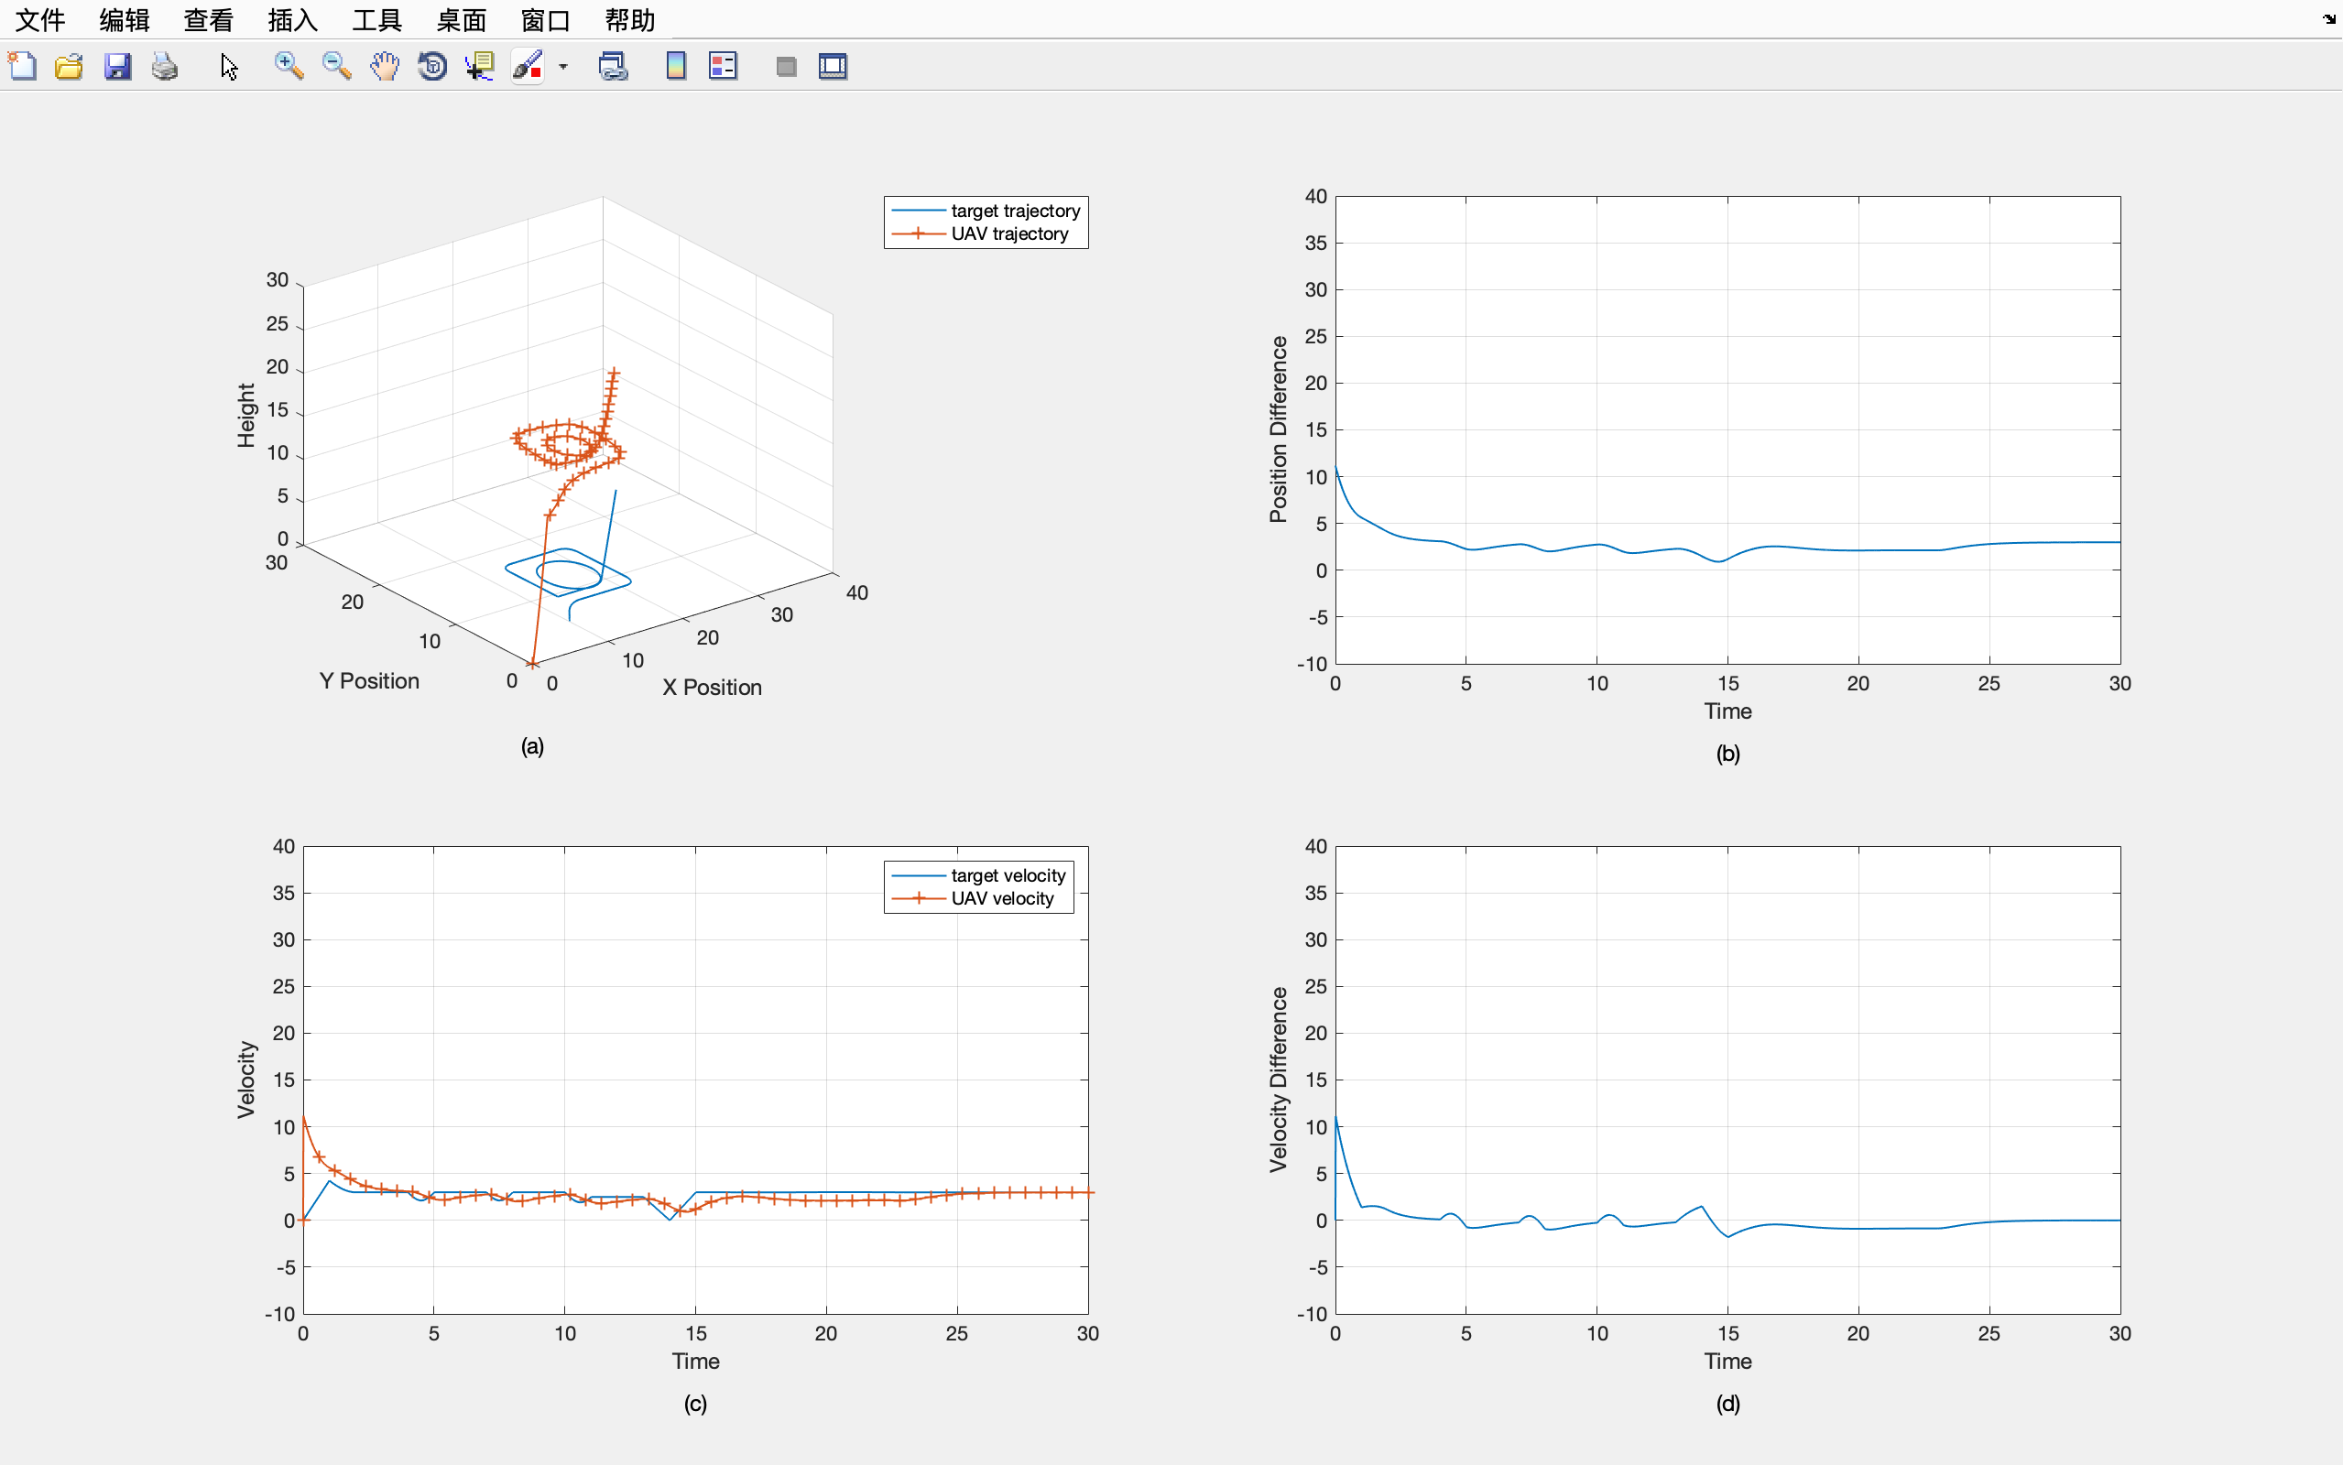Open the brush tool dropdown arrow
Viewport: 2343px width, 1465px height.
pyautogui.click(x=565, y=66)
